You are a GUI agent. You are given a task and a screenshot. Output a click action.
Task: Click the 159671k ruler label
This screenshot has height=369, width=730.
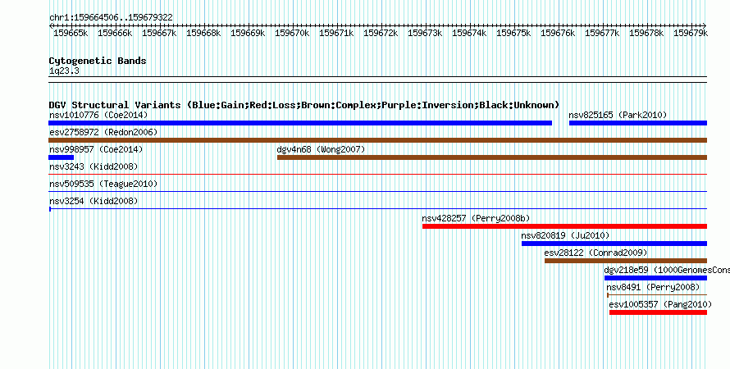(336, 33)
